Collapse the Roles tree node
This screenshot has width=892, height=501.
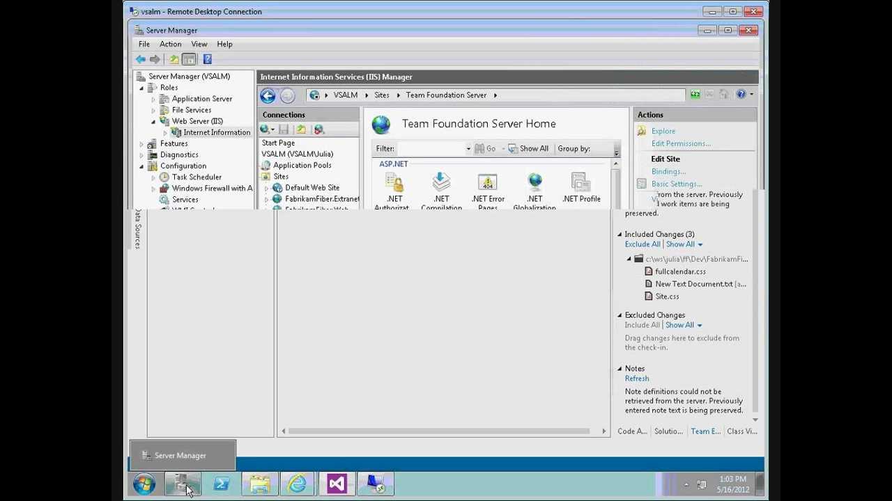(x=142, y=88)
